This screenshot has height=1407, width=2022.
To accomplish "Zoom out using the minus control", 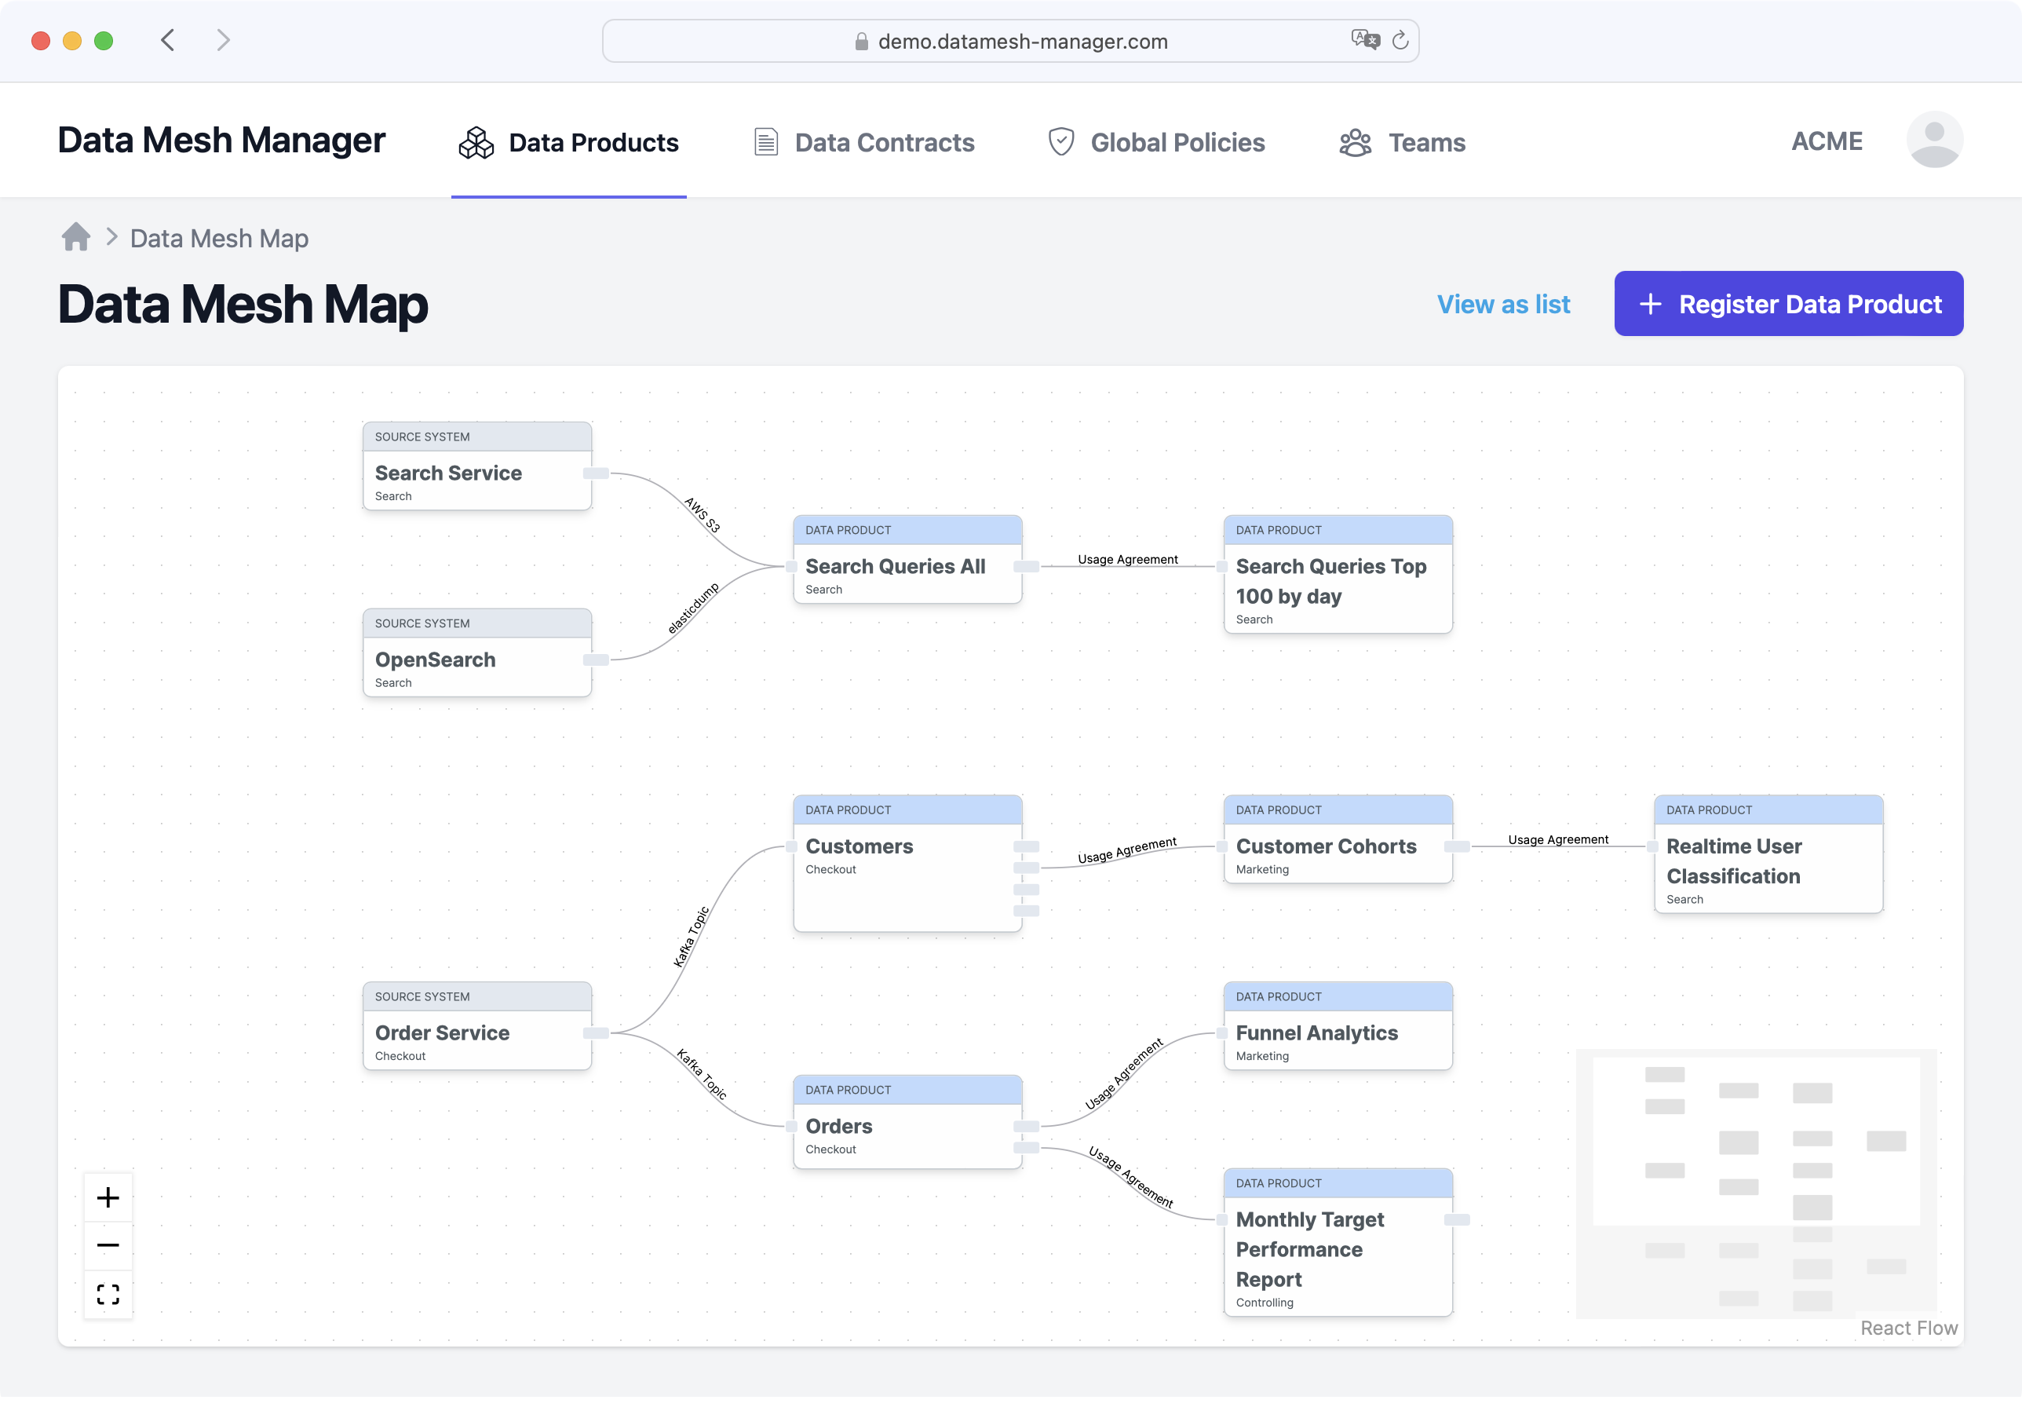I will click(108, 1245).
